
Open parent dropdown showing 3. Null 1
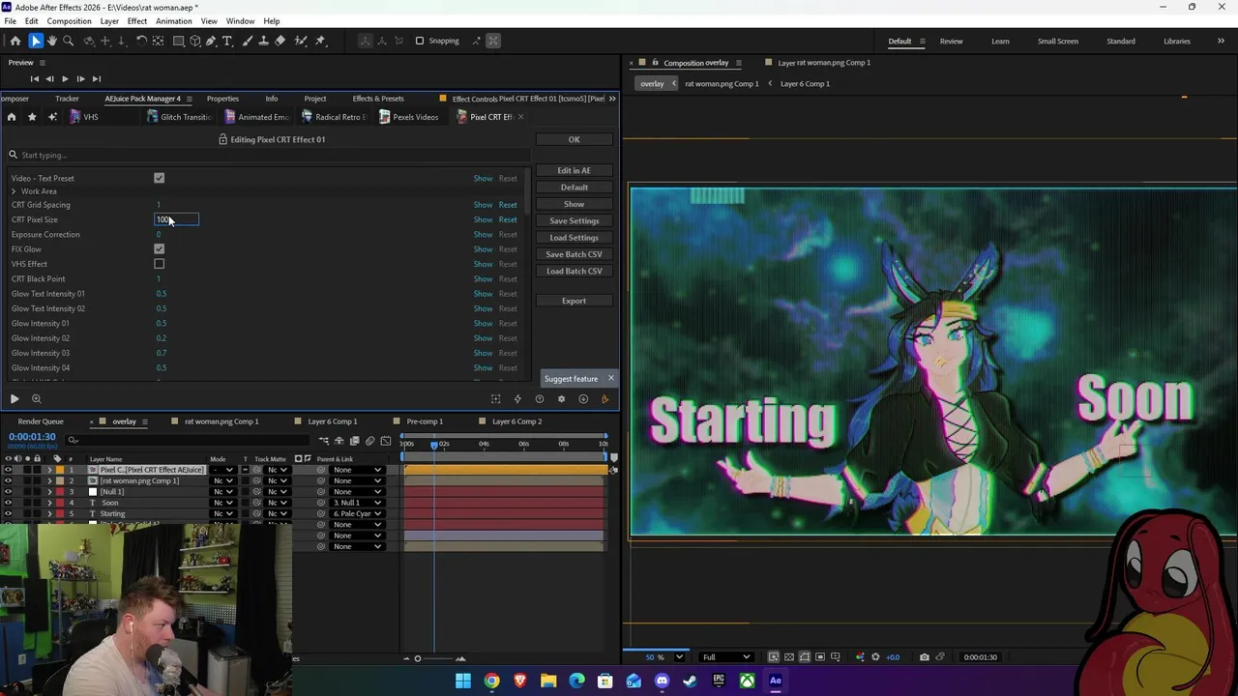pos(357,503)
